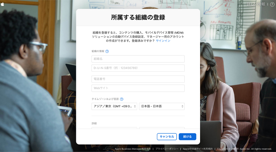
Task: Click second partially visible field under 詳細
Action: [x=162, y=128]
